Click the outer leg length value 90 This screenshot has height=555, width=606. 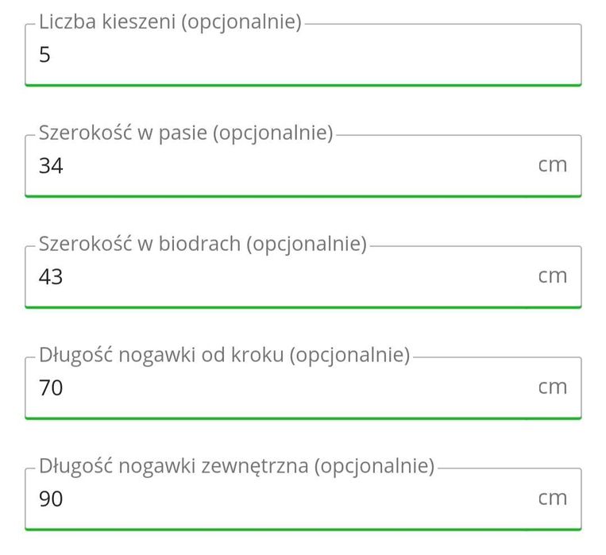(x=51, y=499)
